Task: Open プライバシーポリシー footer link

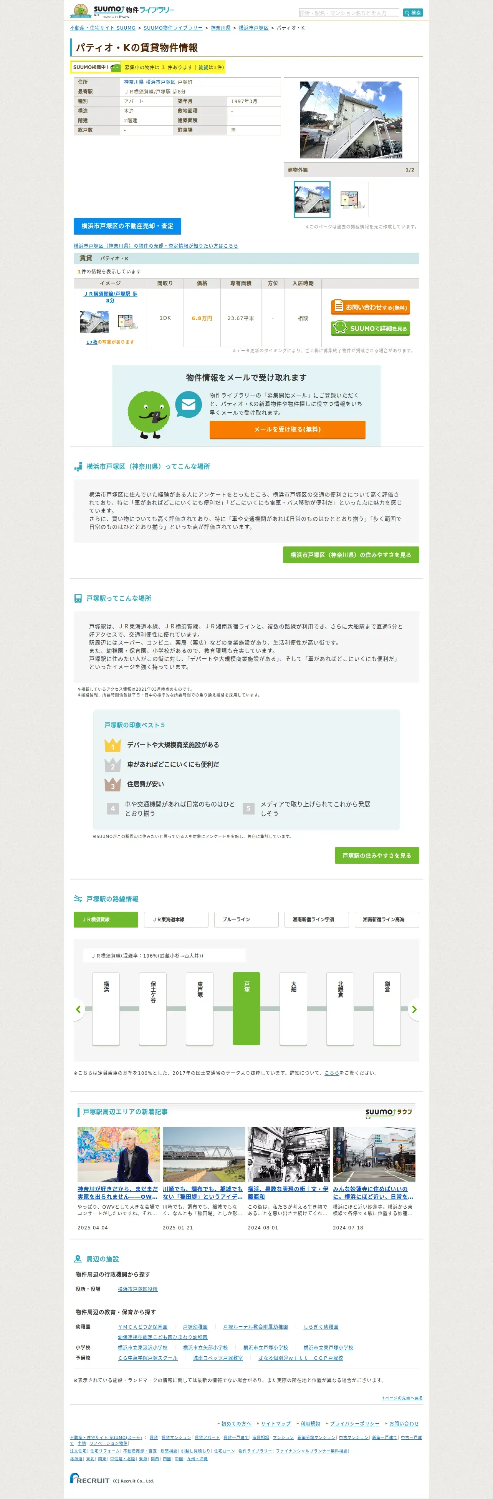Action: 355,1424
